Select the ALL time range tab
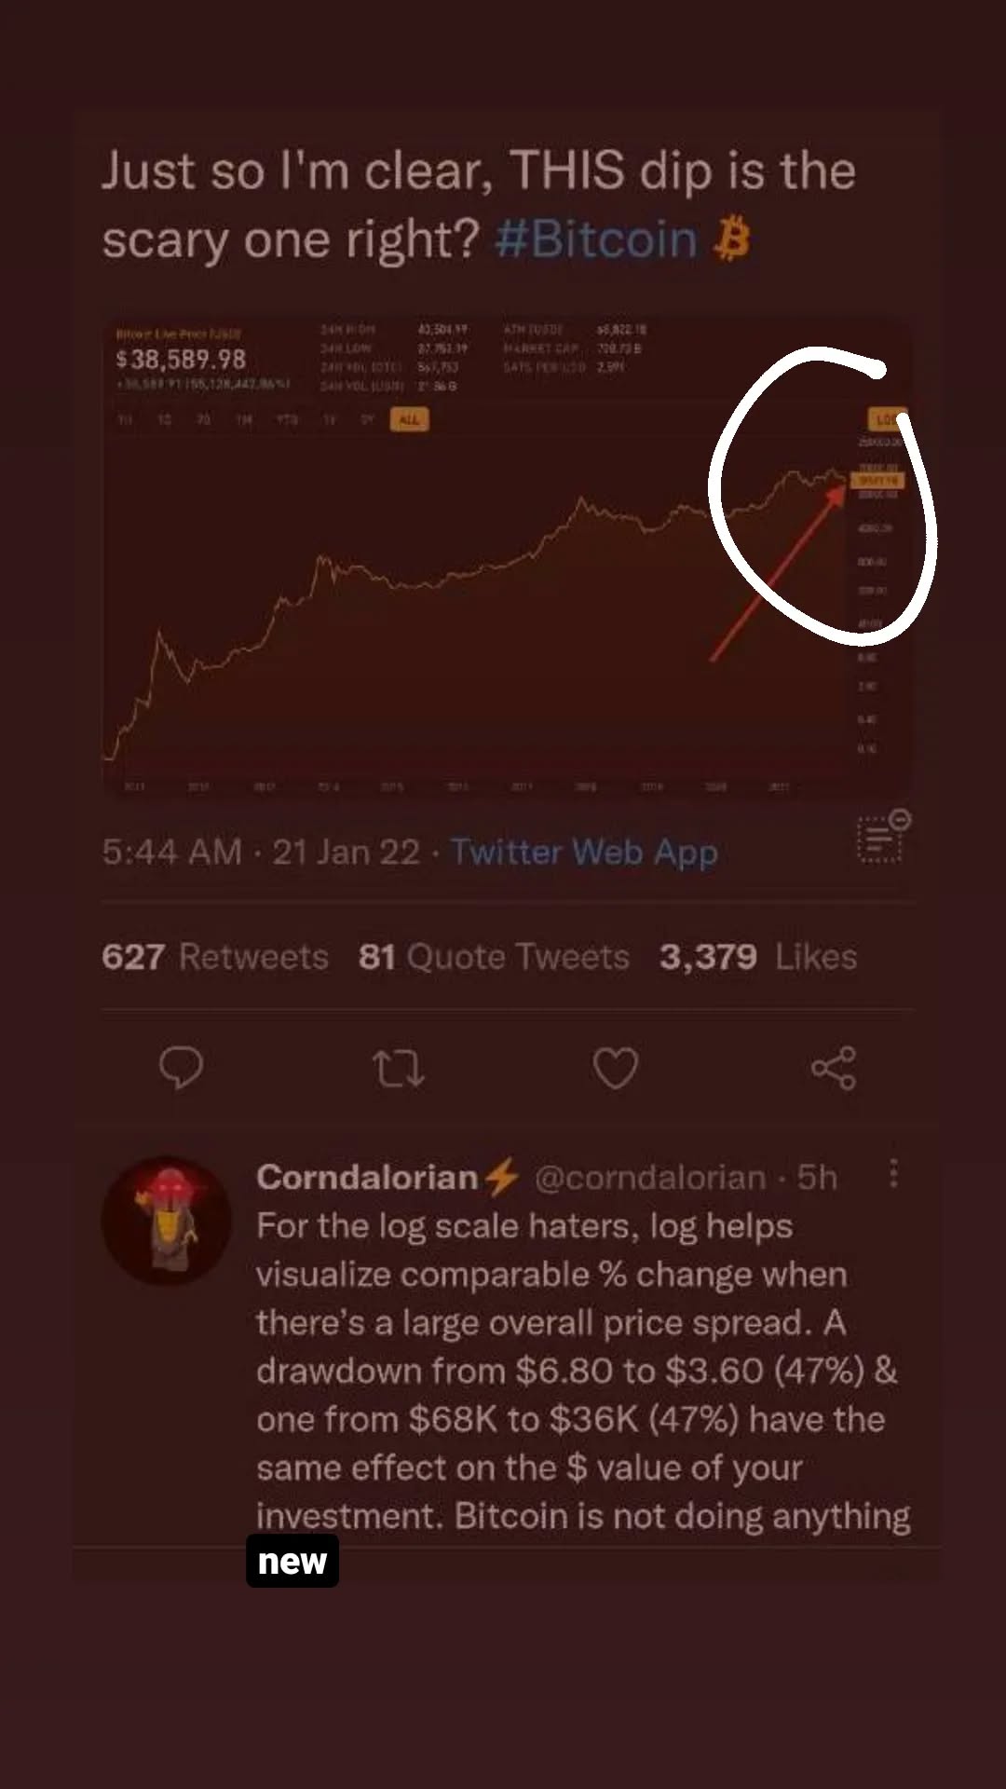The image size is (1006, 1789). pos(409,419)
